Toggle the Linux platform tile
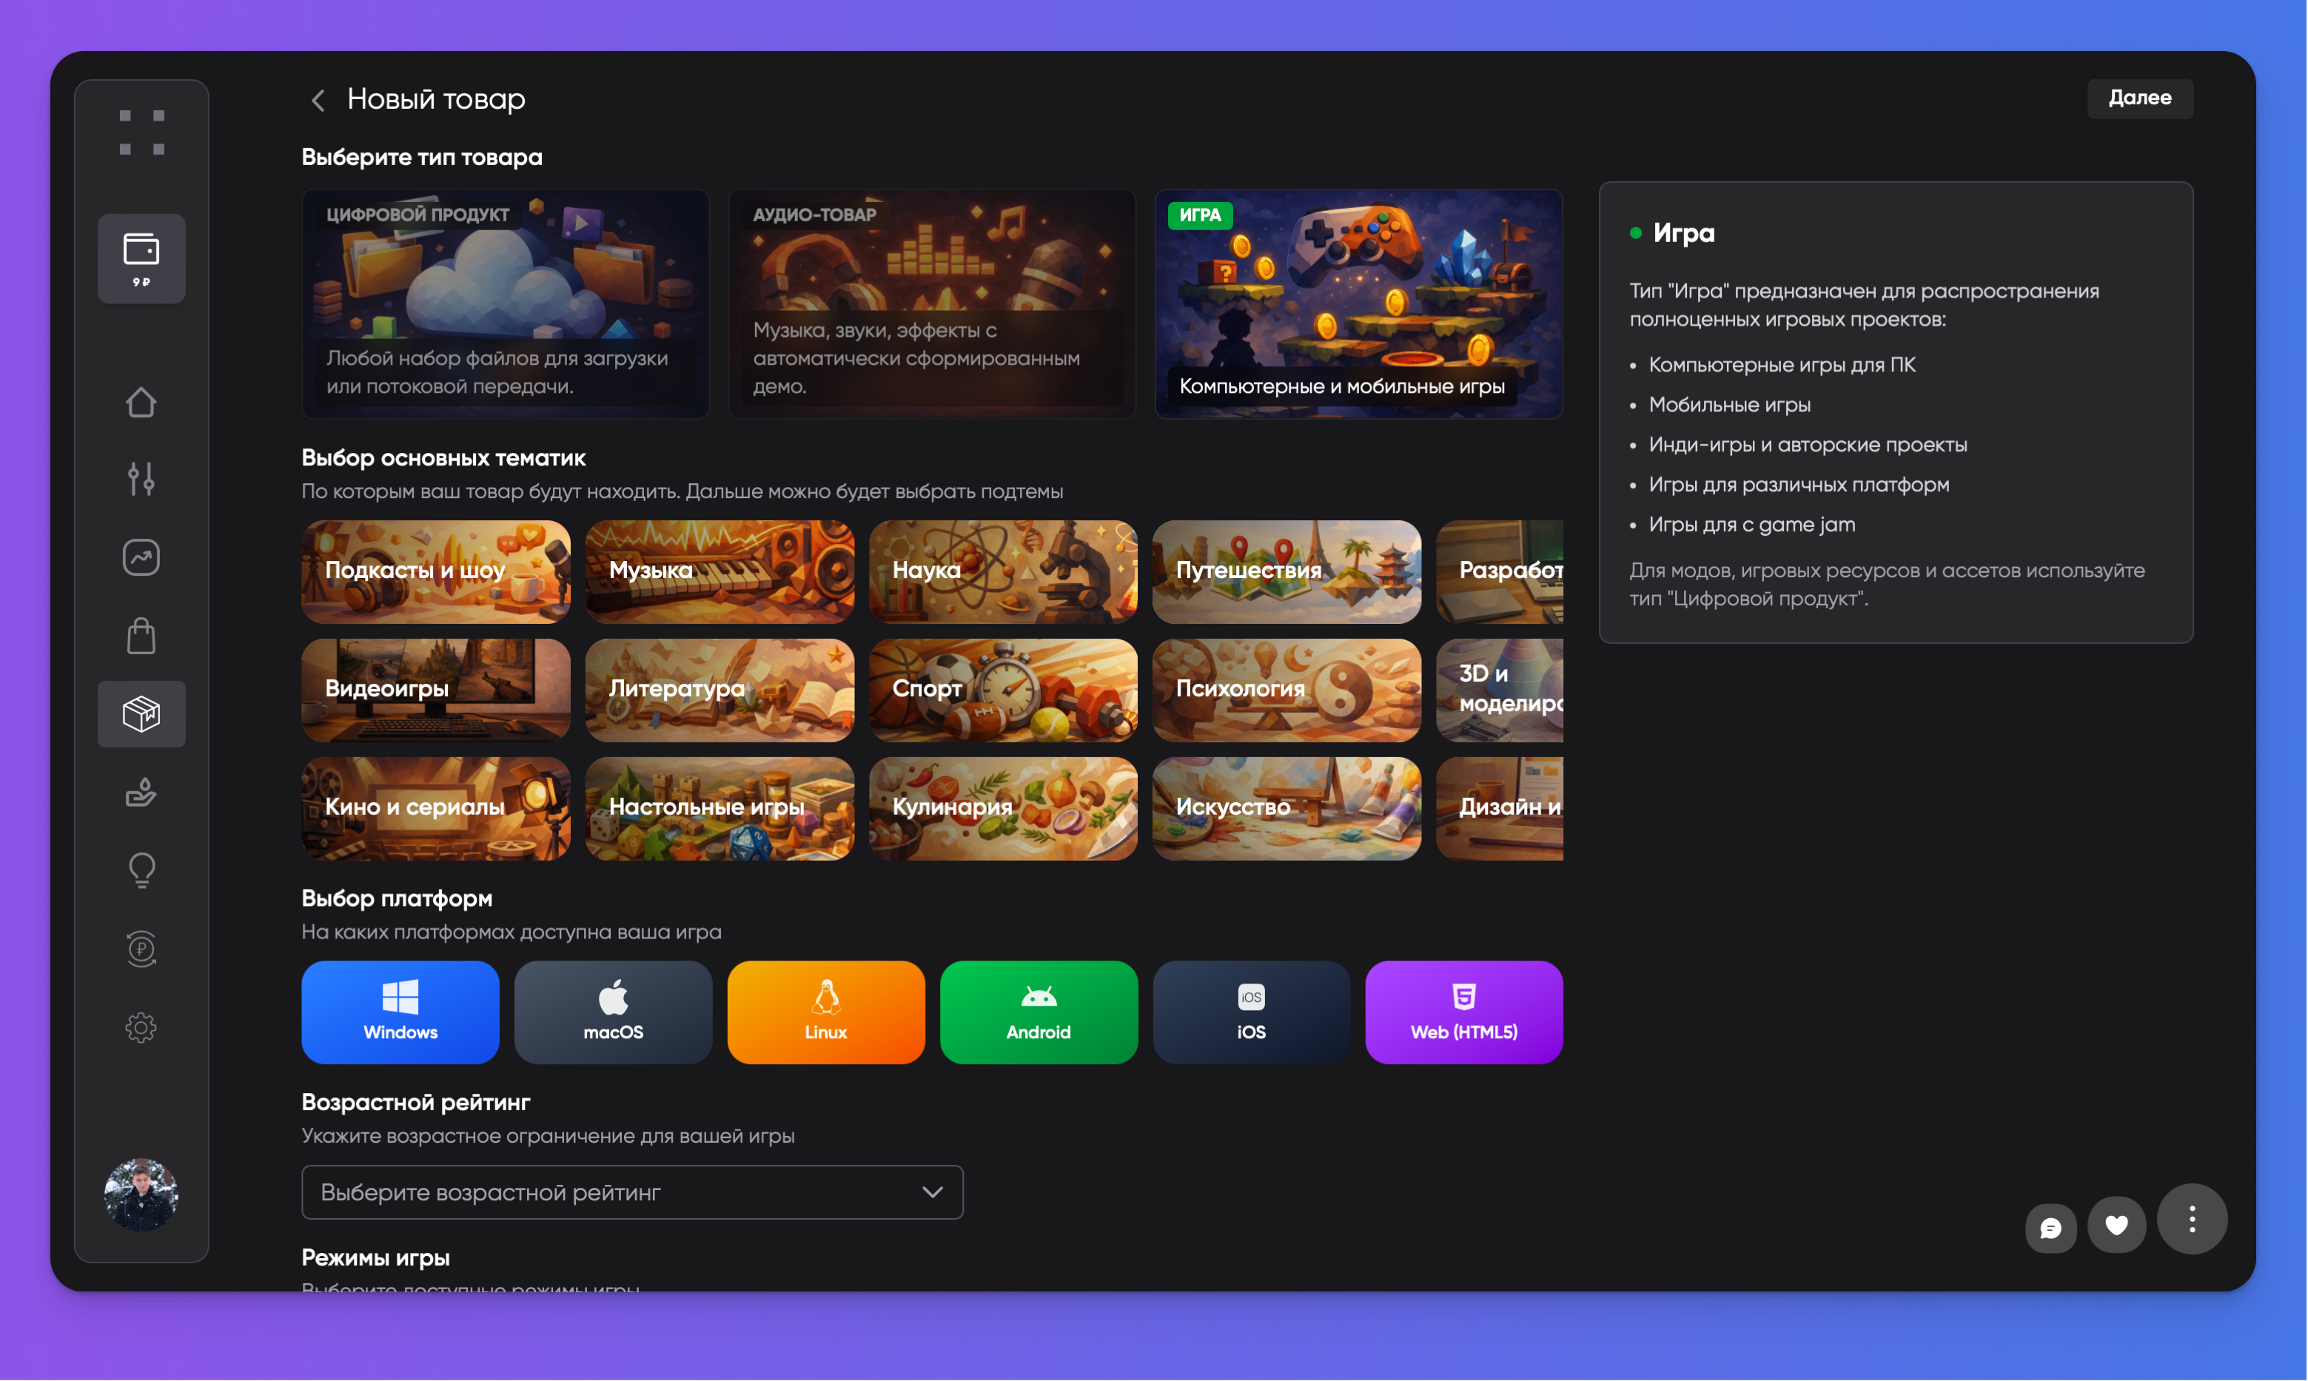This screenshot has width=2308, height=1381. 825,1012
